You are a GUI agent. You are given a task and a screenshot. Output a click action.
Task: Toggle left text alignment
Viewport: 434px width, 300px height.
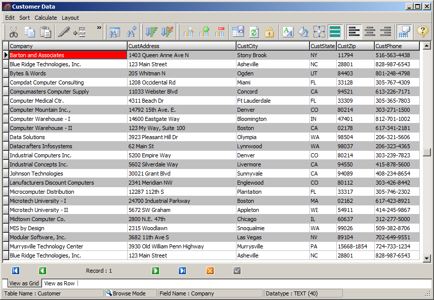(x=354, y=32)
